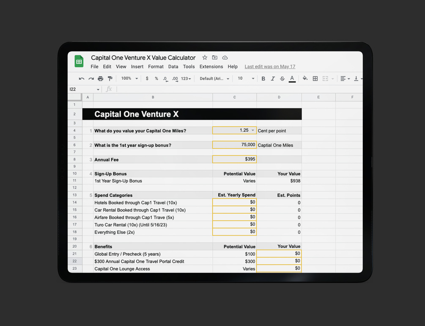Click the print icon

[x=101, y=79]
